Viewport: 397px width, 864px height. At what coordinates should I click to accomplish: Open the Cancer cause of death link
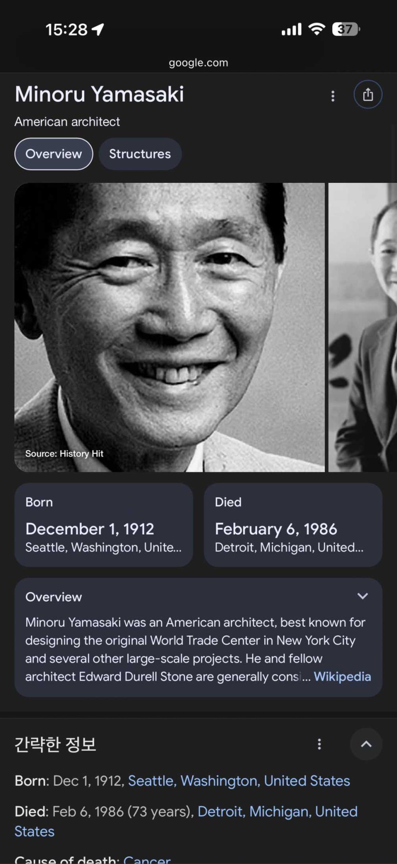coord(146,859)
